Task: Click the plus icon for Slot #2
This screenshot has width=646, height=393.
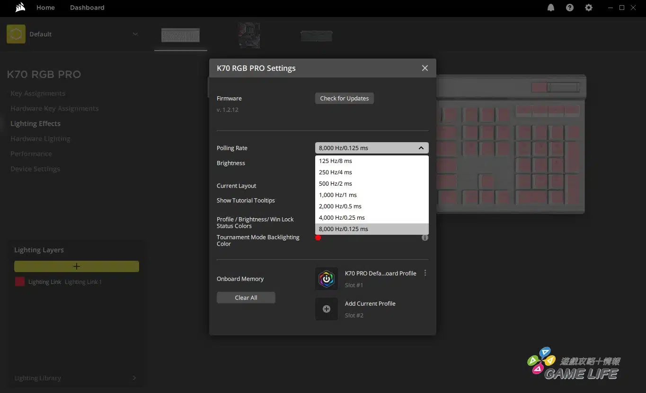Action: click(327, 309)
